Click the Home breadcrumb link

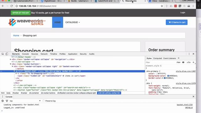click(16, 35)
